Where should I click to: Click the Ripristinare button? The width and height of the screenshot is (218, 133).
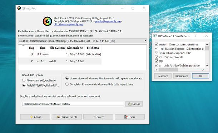tap(182, 76)
